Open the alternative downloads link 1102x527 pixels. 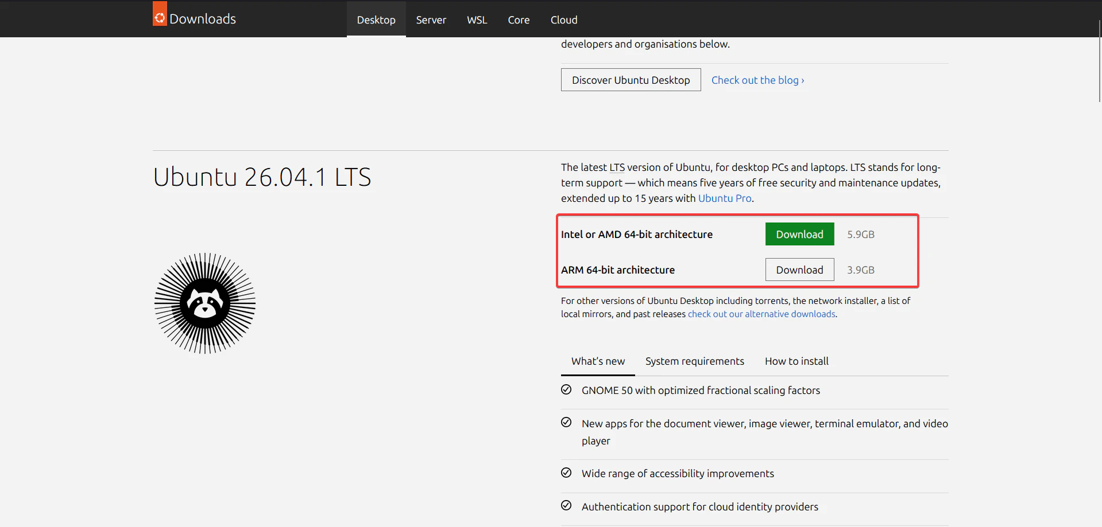pos(761,314)
